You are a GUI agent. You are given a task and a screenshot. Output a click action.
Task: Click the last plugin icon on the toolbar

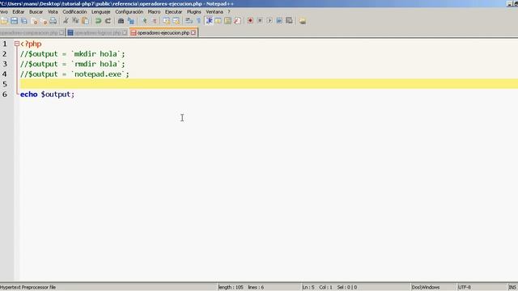(302, 21)
